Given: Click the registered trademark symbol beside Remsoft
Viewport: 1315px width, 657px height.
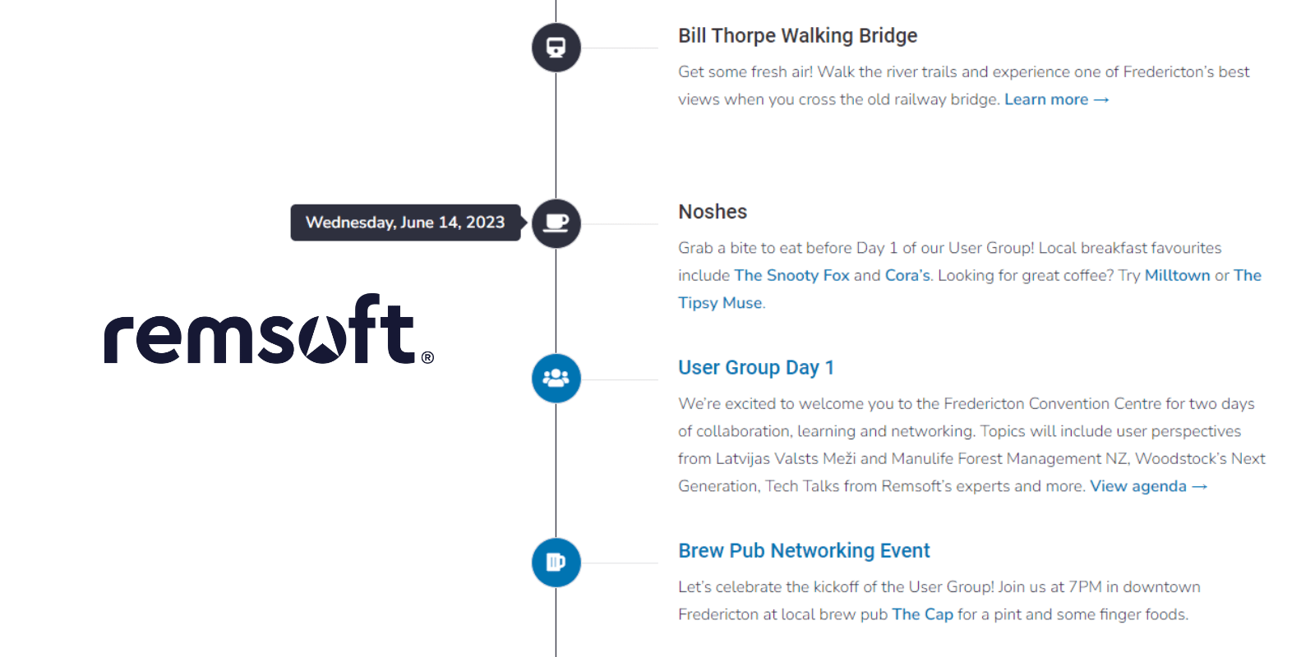Looking at the screenshot, I should (x=427, y=357).
